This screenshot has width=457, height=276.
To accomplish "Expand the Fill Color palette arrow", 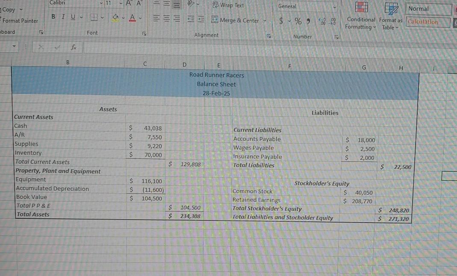I will pos(123,18).
